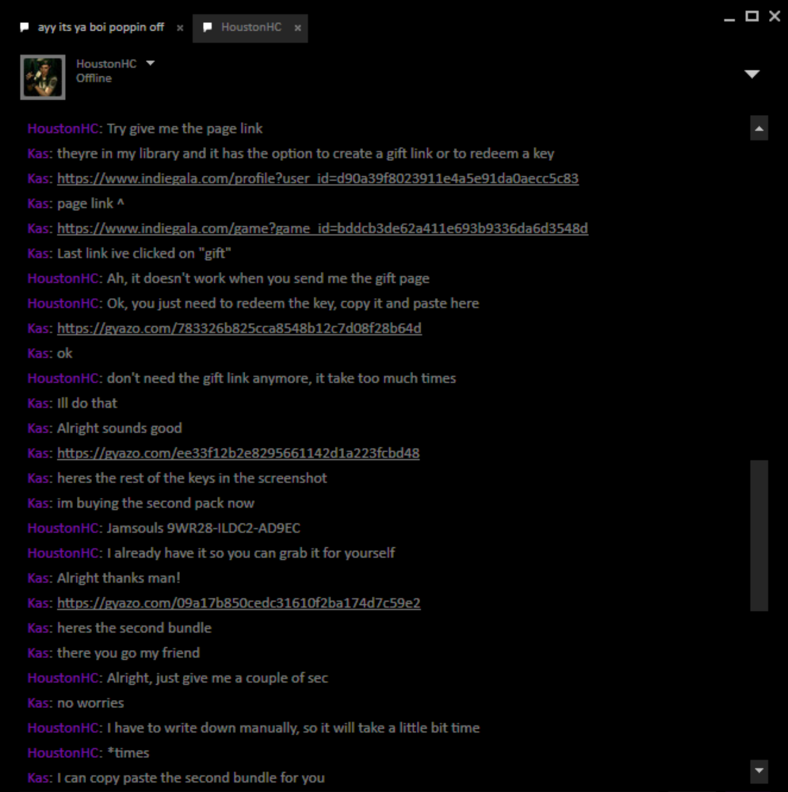
Task: Open the indiegala profile user_id link
Action: [318, 178]
